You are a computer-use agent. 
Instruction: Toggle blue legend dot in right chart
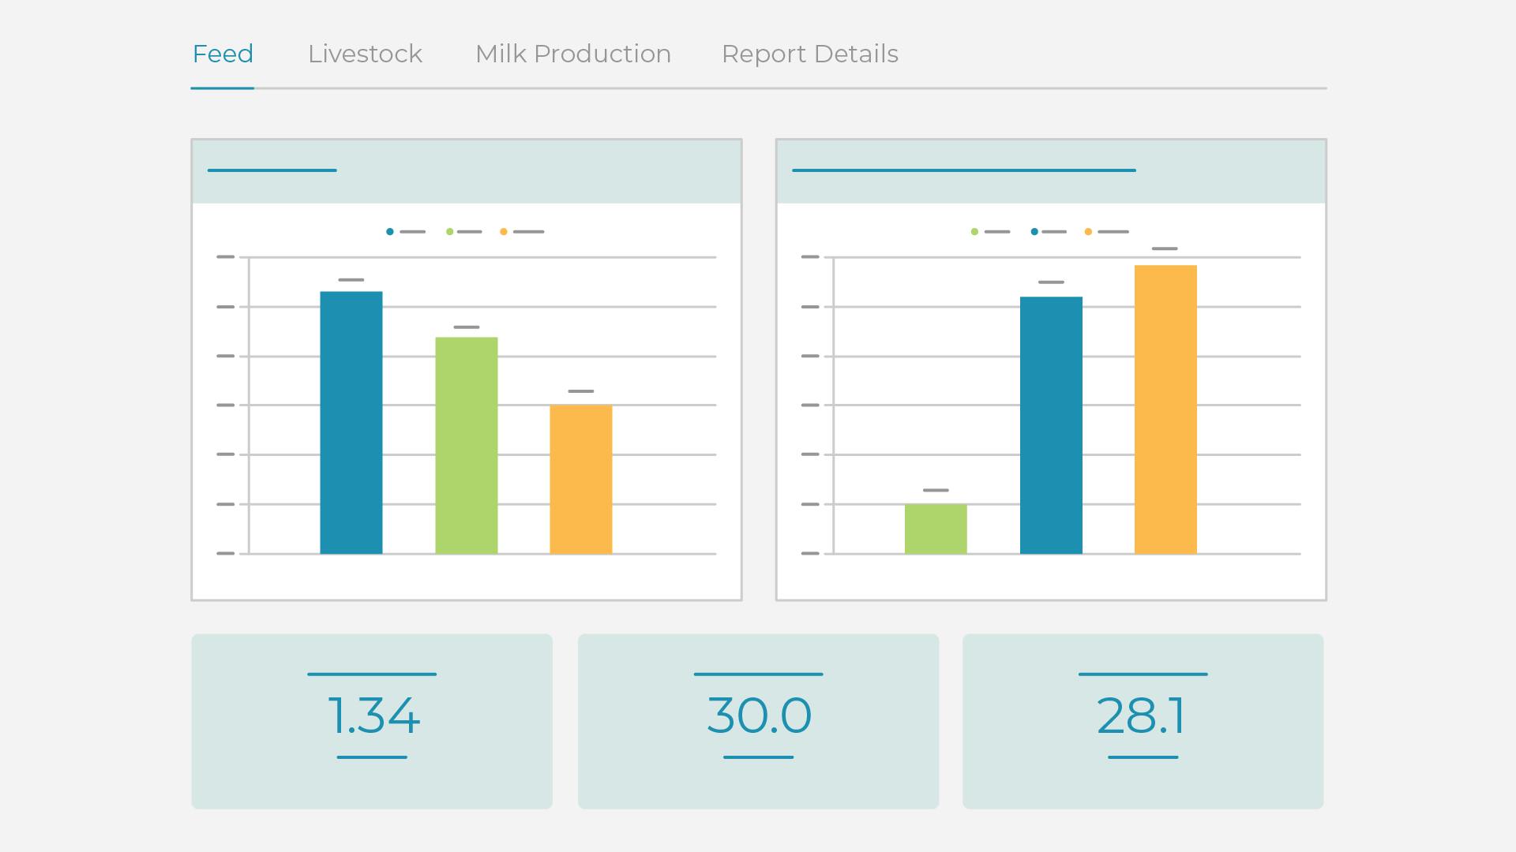[x=1034, y=232]
